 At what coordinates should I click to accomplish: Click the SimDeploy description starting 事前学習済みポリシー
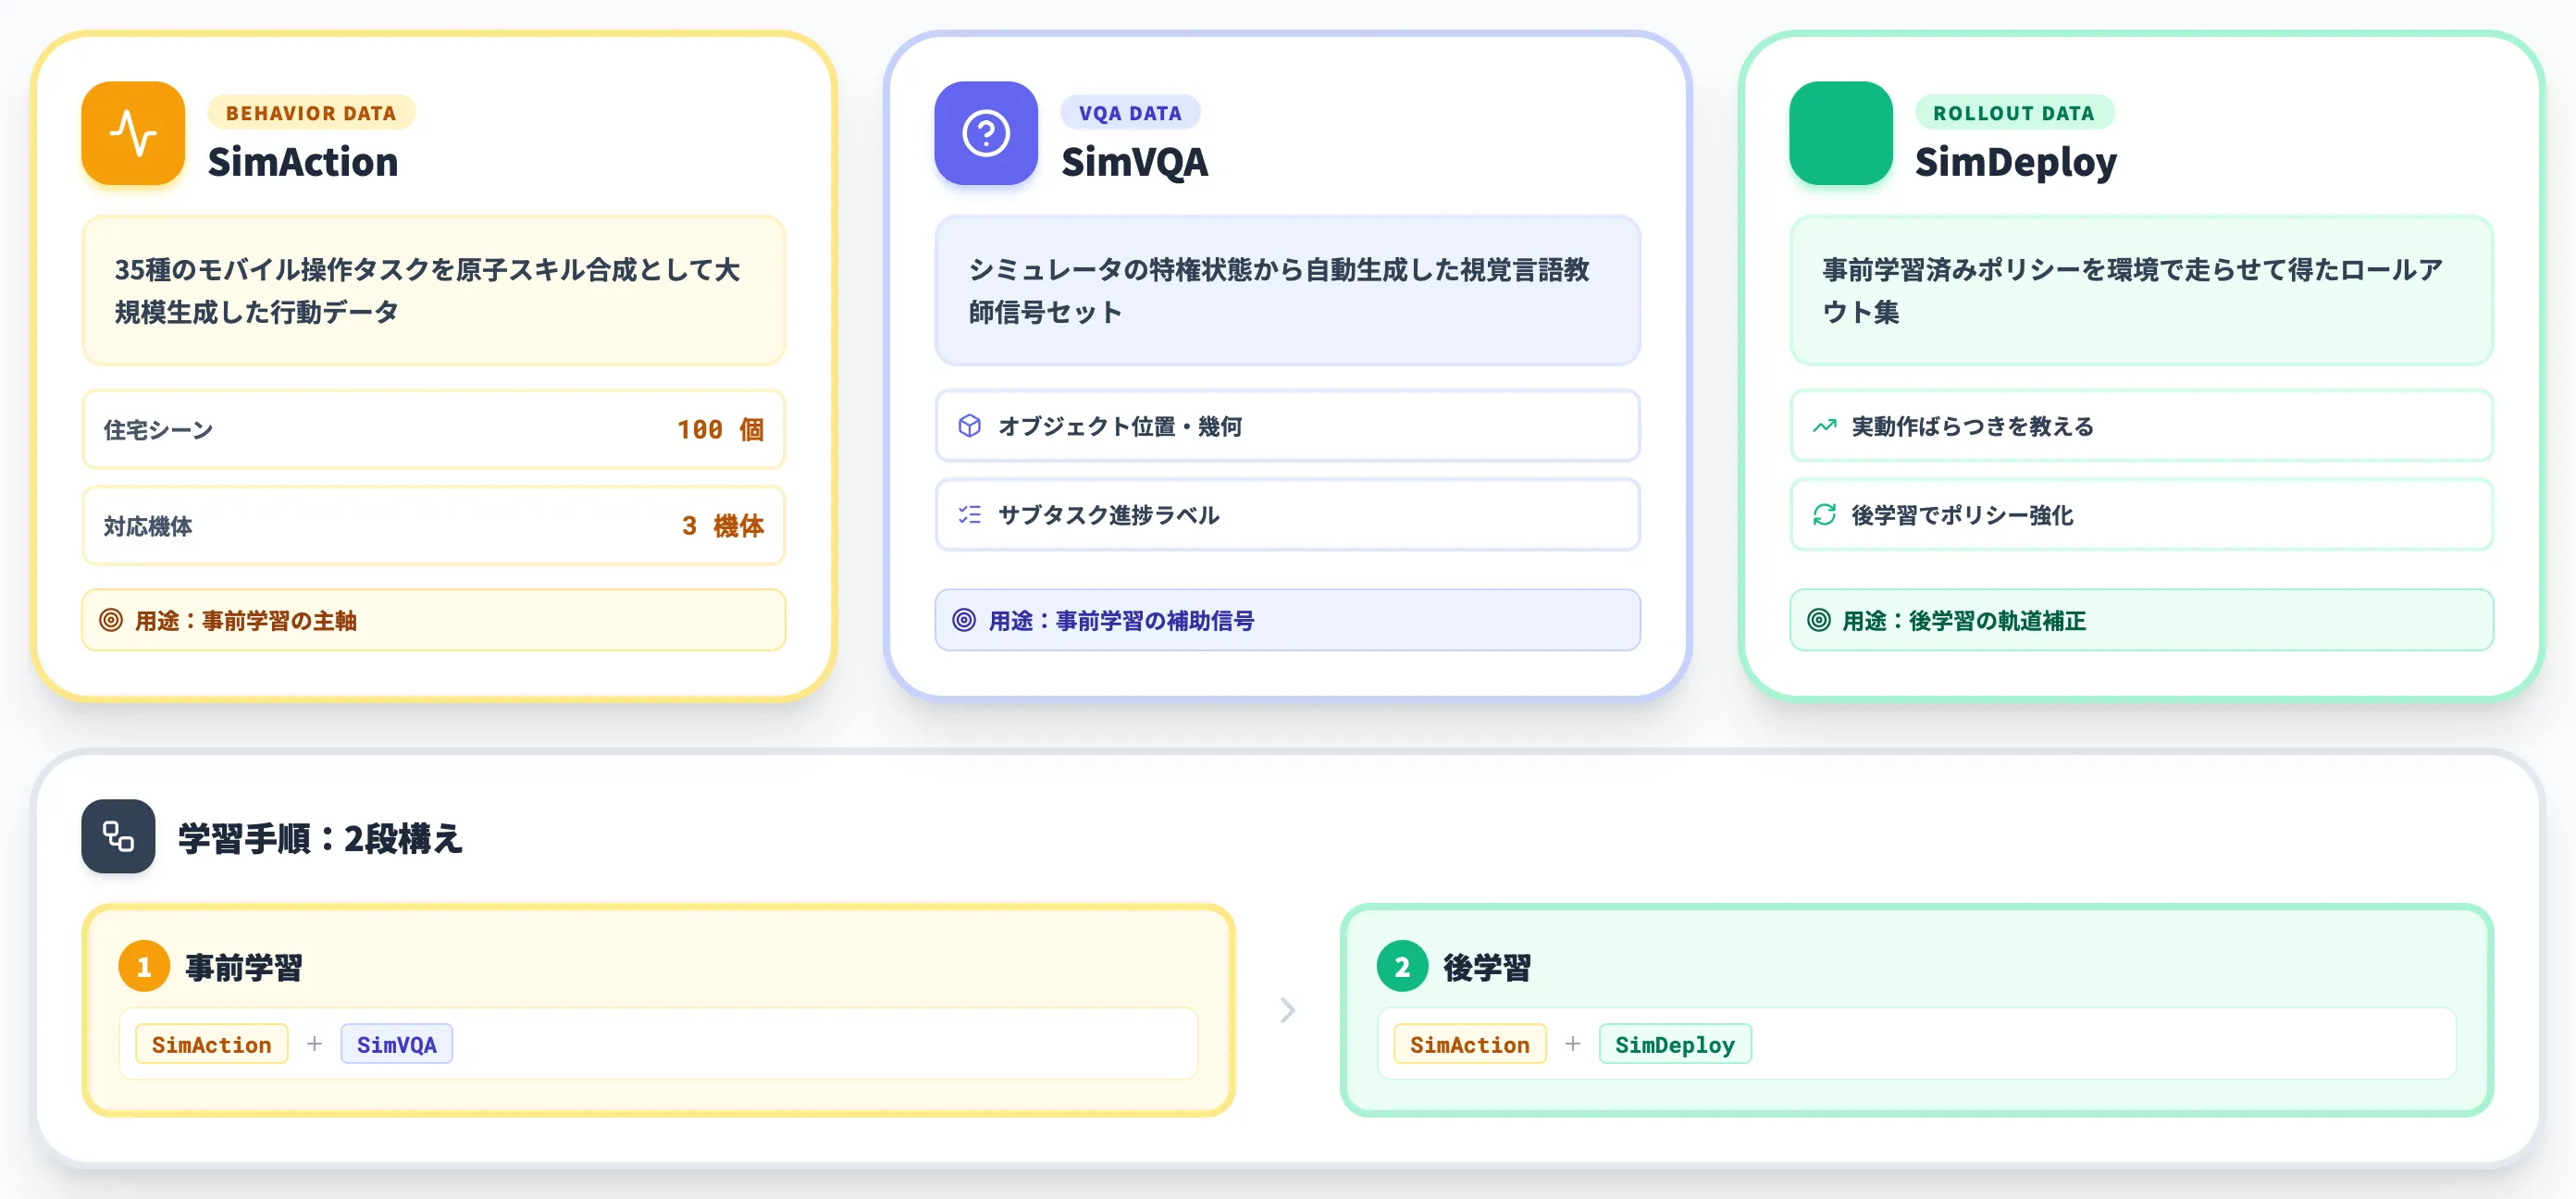click(x=2133, y=291)
